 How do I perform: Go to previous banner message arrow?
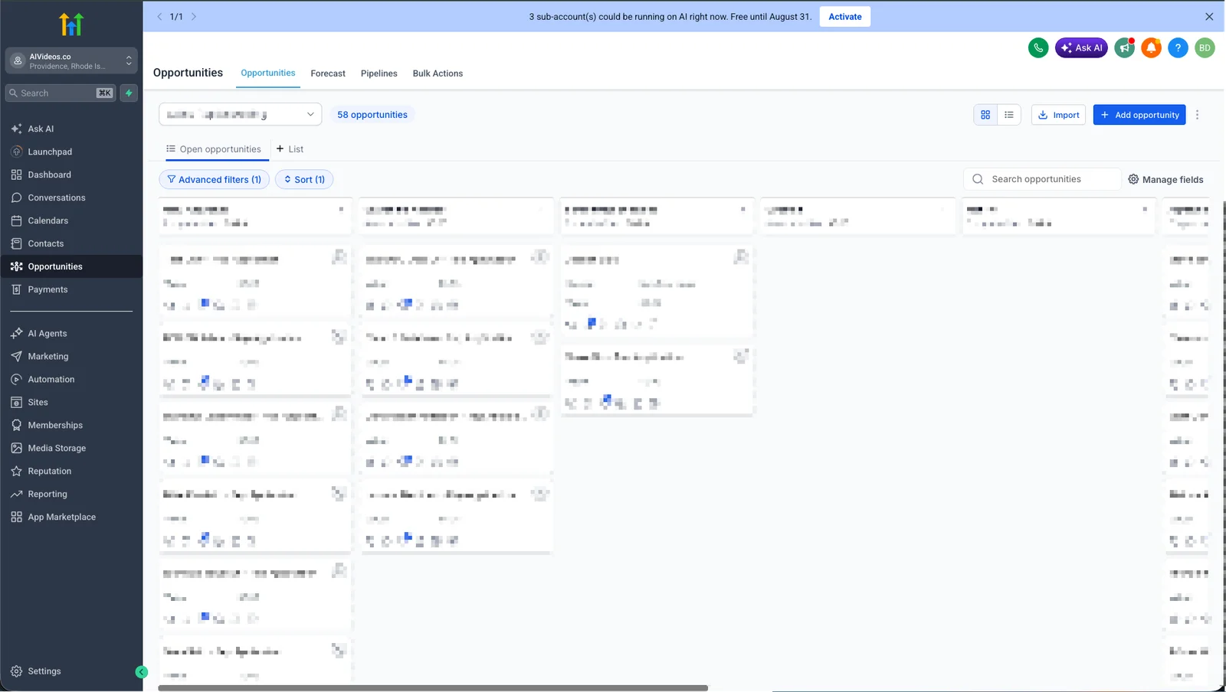coord(159,16)
